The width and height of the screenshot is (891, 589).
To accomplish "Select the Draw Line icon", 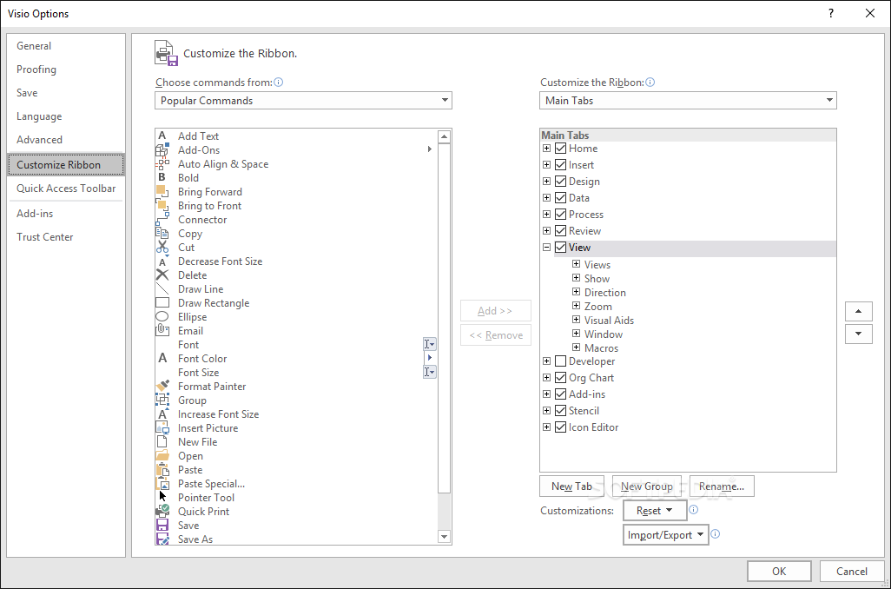I will pos(162,288).
